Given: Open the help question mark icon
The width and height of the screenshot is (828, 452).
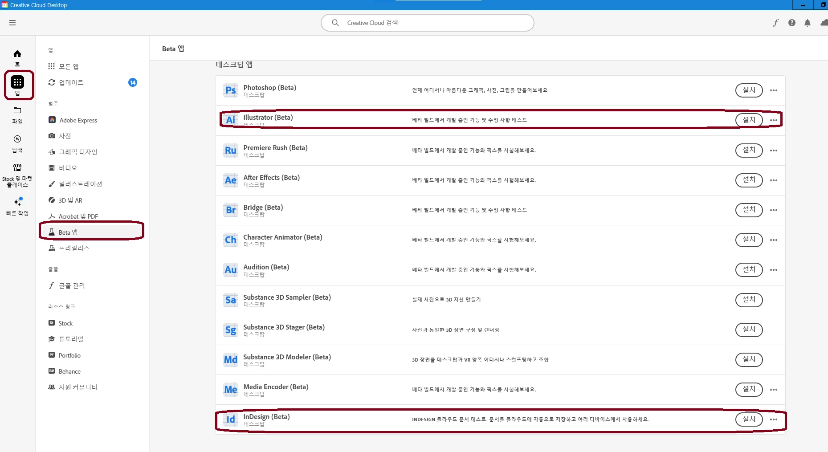Looking at the screenshot, I should [x=791, y=23].
